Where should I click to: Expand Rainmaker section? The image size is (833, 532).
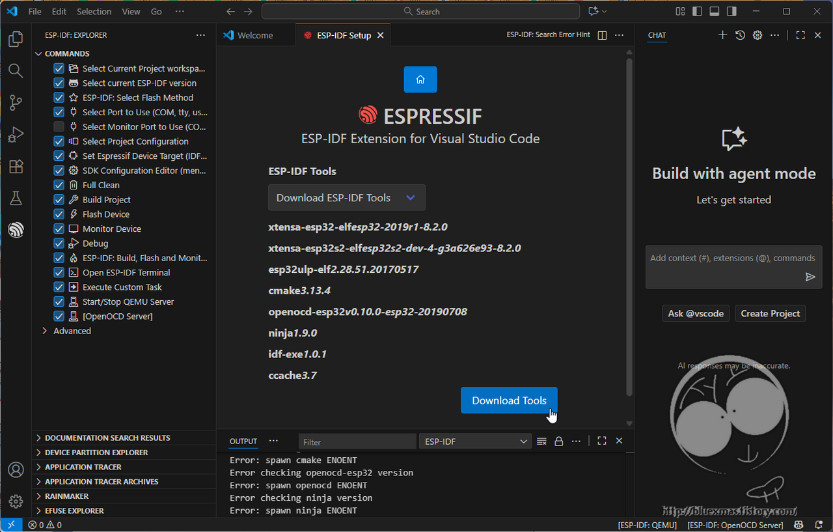point(124,496)
